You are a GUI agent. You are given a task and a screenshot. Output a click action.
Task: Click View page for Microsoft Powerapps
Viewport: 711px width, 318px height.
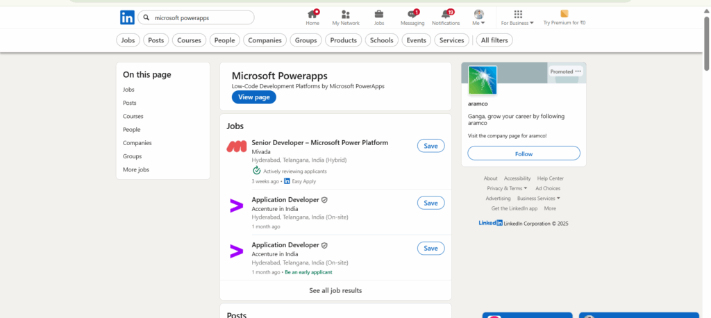254,97
